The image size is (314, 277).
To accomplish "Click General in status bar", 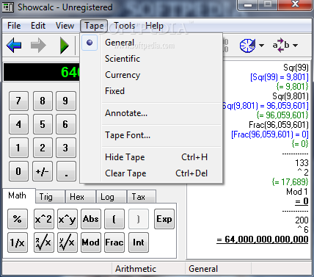I will [x=203, y=269].
